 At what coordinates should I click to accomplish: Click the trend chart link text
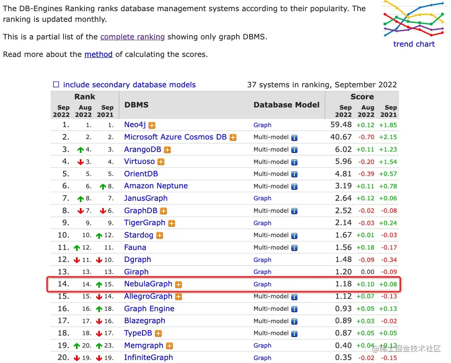pyautogui.click(x=414, y=44)
